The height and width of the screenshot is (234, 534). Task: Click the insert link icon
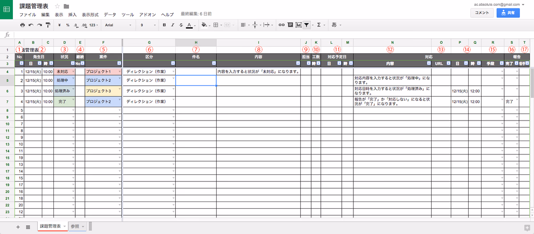tap(281, 25)
